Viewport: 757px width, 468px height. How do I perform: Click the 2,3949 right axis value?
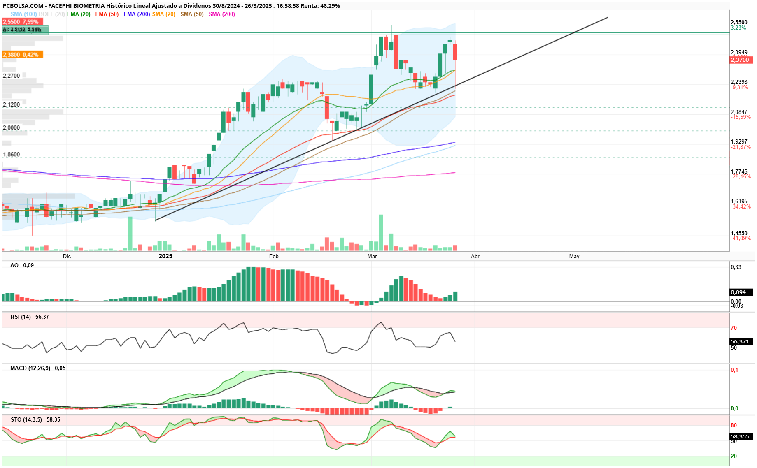[739, 53]
